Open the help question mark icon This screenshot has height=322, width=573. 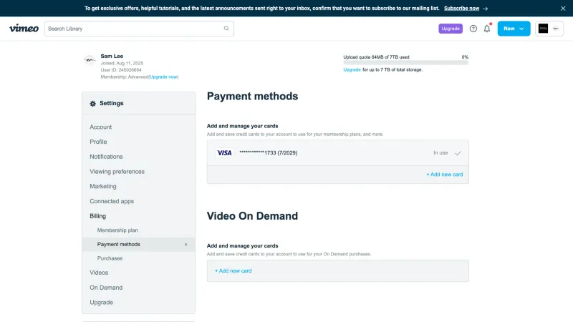pos(473,29)
